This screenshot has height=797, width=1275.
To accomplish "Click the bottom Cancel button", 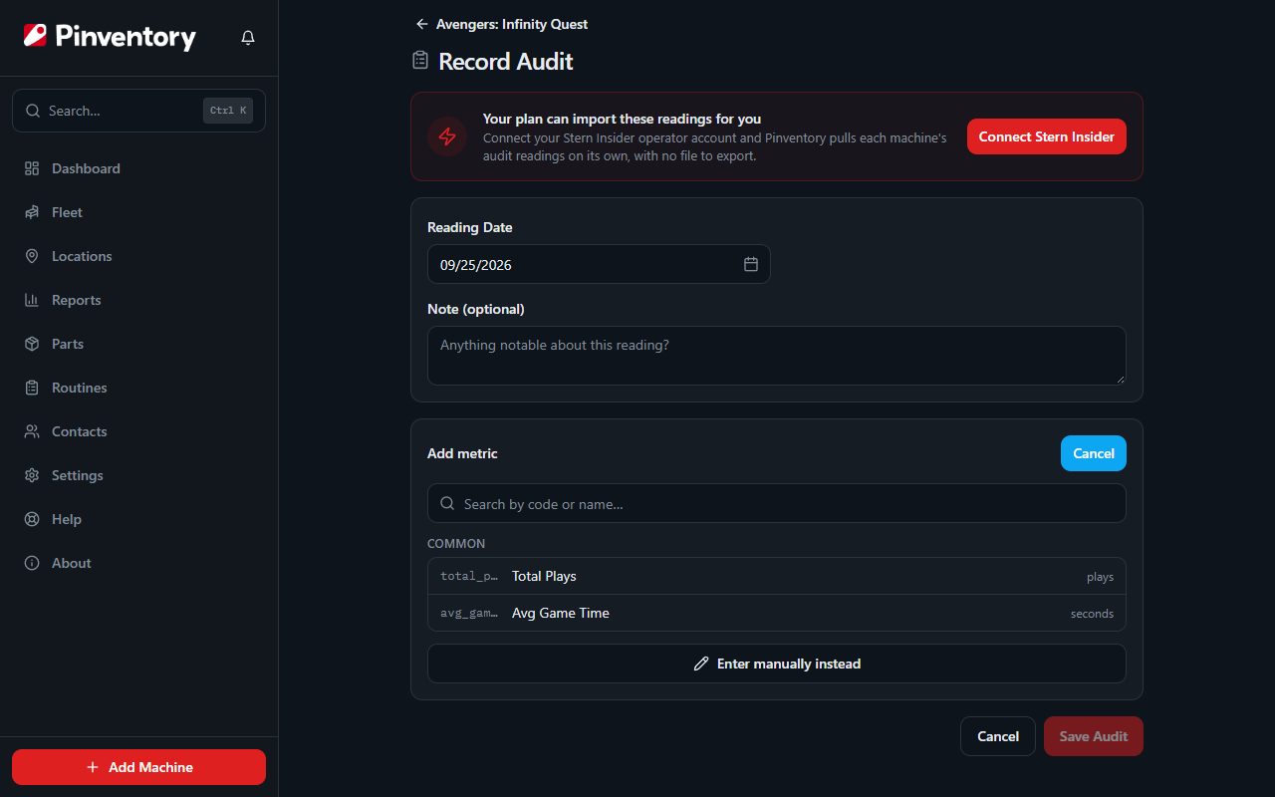I will pos(997,736).
